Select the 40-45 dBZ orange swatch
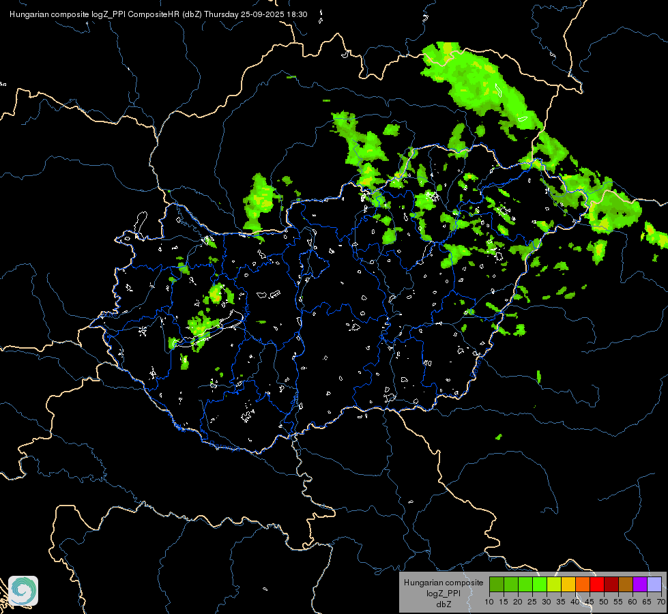This screenshot has width=668, height=614. pyautogui.click(x=583, y=584)
